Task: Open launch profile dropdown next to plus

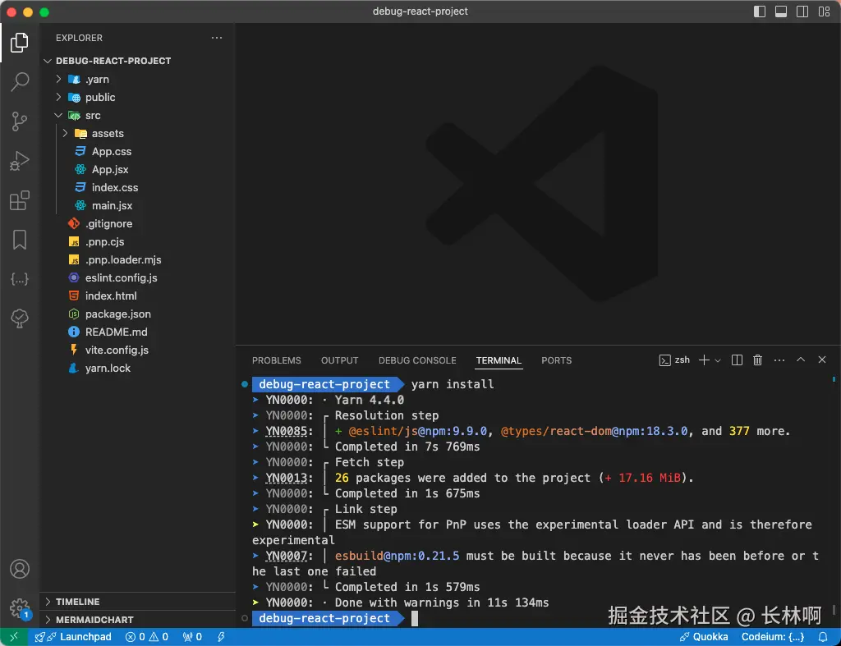Action: click(718, 360)
